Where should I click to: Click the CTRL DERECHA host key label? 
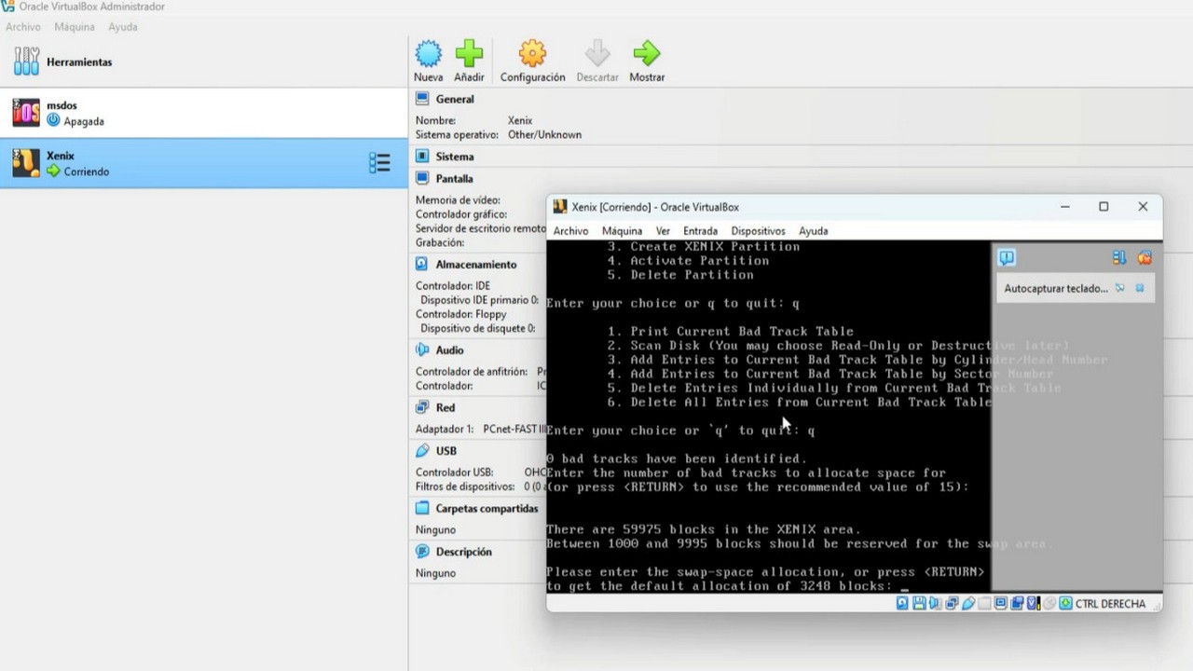pyautogui.click(x=1110, y=604)
